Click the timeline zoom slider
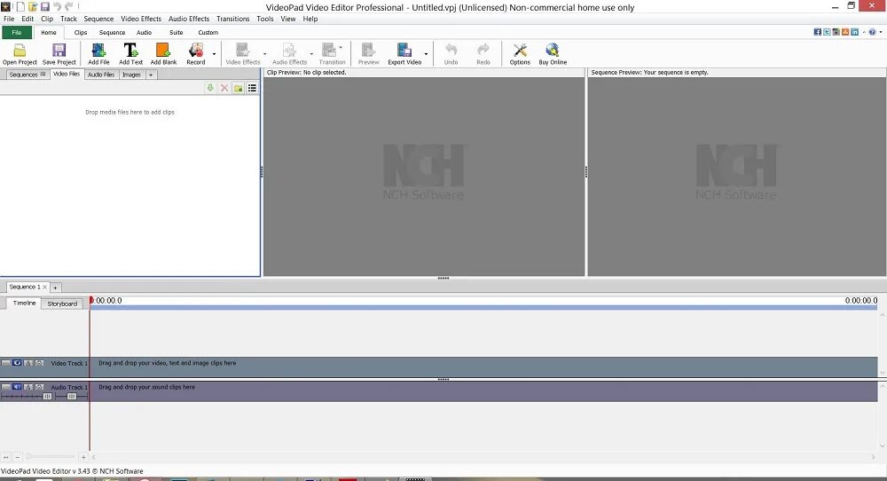887x481 pixels. [x=50, y=457]
